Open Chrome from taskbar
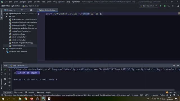 click(26, 98)
